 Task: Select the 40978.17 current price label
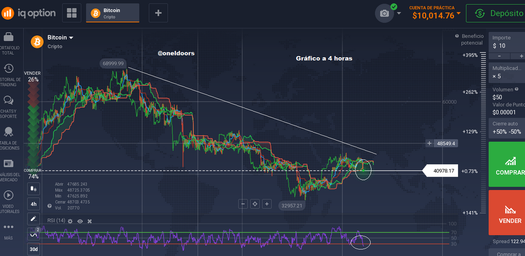[x=440, y=171]
